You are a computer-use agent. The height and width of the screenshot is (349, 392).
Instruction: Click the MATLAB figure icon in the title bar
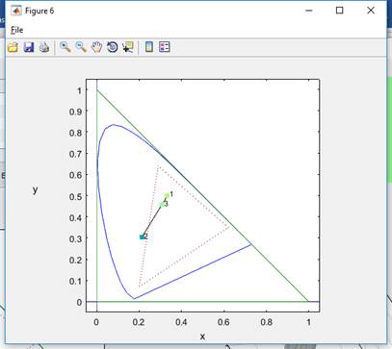(16, 11)
